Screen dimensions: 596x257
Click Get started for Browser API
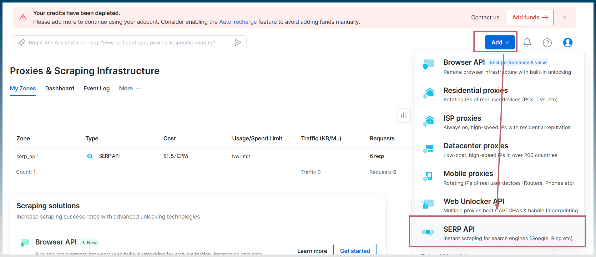[355, 250]
